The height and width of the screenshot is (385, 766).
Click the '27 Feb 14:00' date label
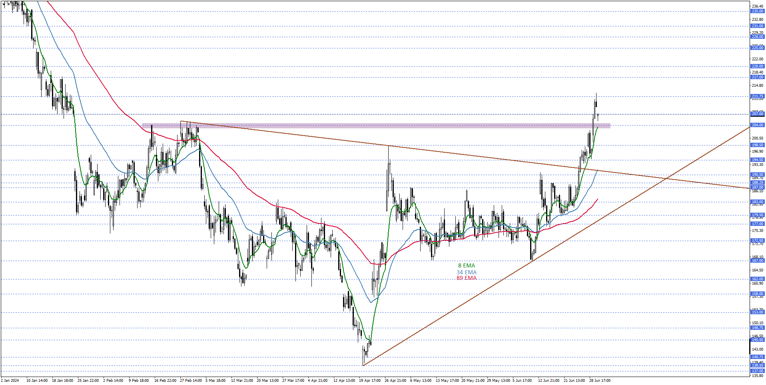[191, 381]
